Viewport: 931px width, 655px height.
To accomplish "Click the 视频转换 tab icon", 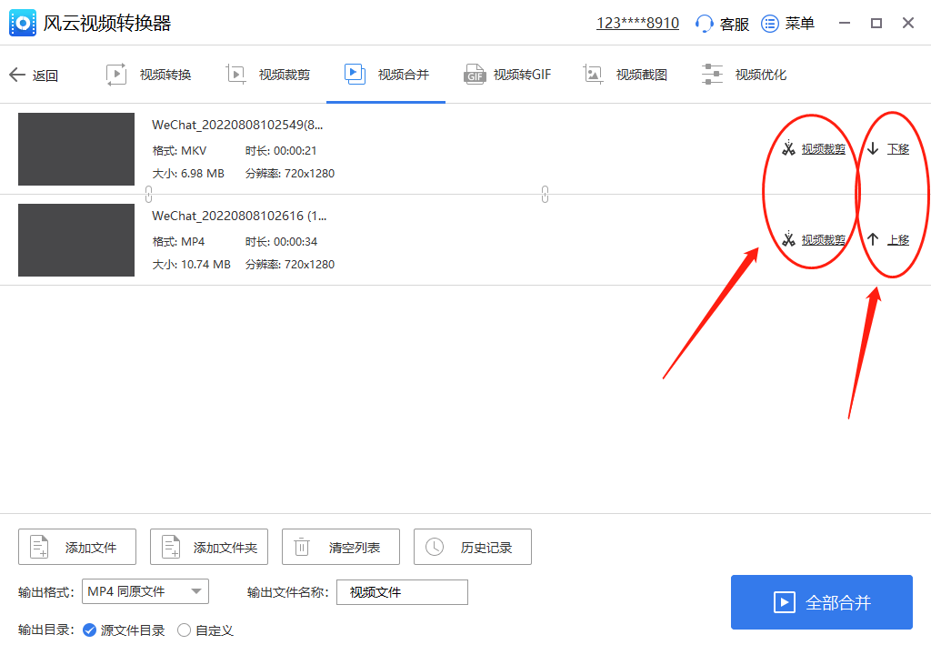I will click(116, 75).
